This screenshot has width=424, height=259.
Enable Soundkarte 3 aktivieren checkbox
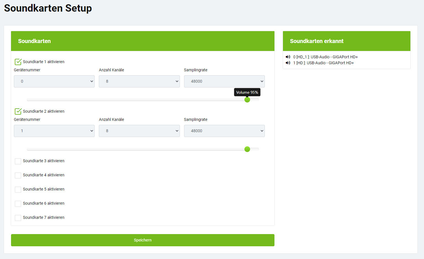(18, 161)
